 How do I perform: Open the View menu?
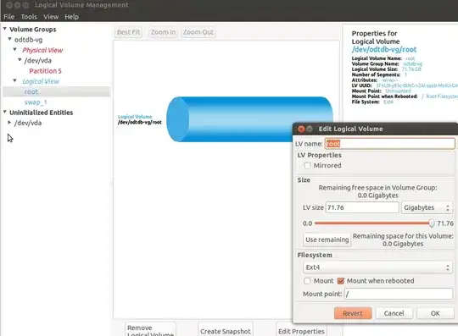51,17
